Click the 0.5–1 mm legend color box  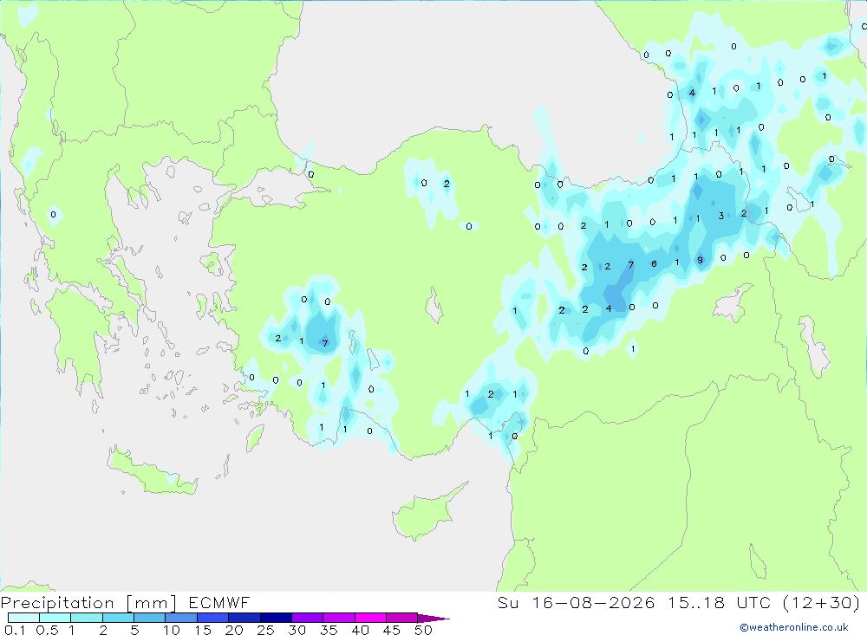(55, 618)
